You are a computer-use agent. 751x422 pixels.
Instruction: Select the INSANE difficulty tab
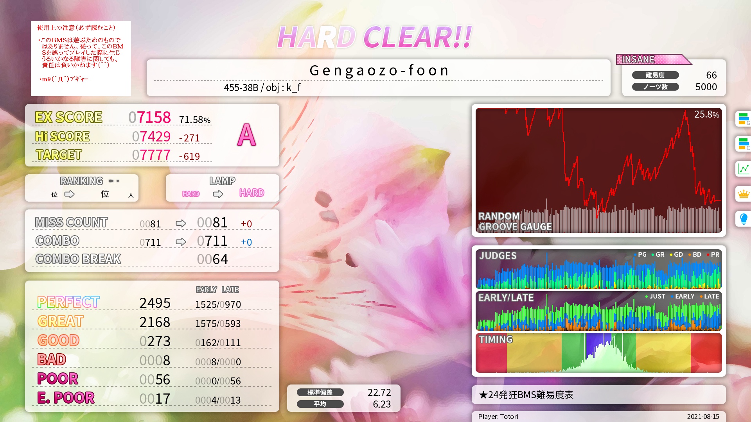tap(653, 59)
